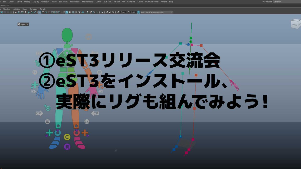Expand the Renderer panel menu
Viewport: 301px width, 169px height.
tap(33, 9)
